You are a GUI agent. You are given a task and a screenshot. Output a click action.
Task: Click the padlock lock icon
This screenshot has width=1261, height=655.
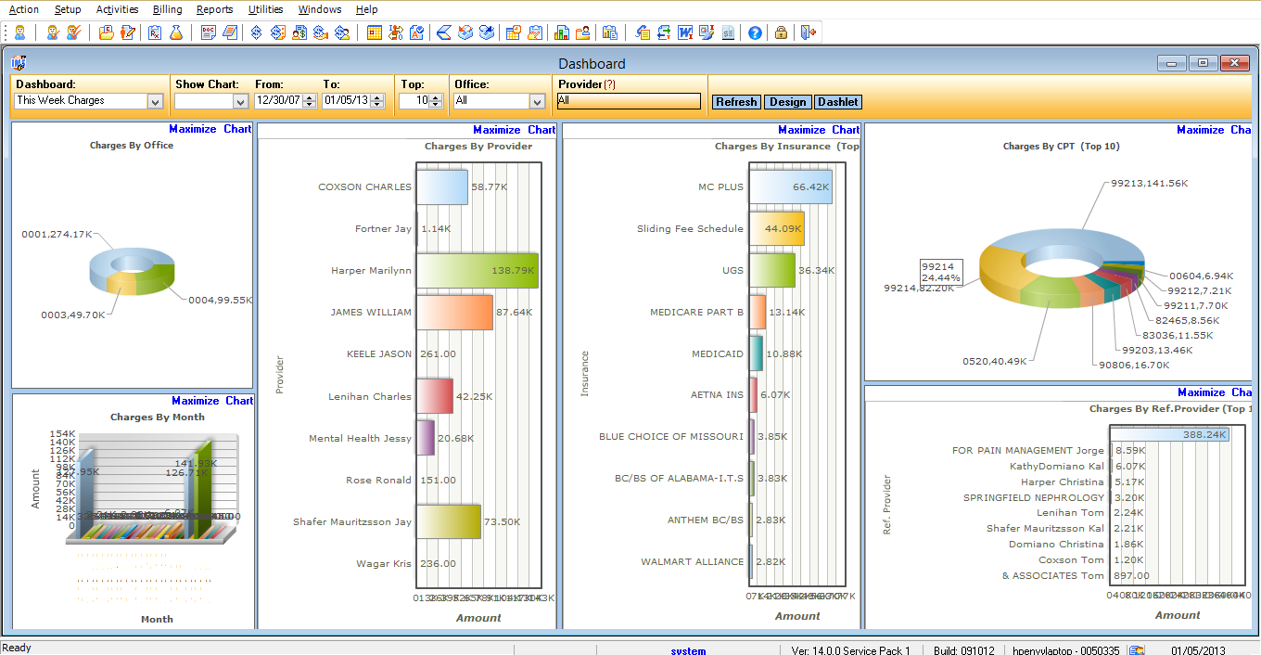[781, 32]
